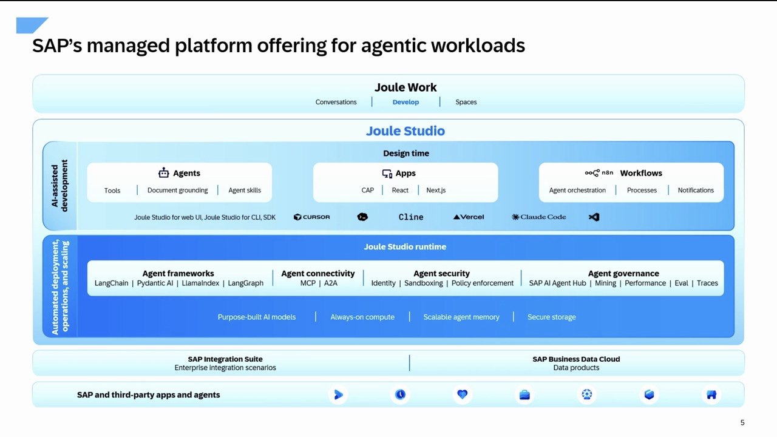
Task: Switch to the Spaces tab
Action: 466,102
